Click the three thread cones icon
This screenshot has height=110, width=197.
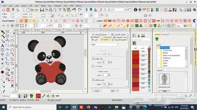click(x=143, y=36)
